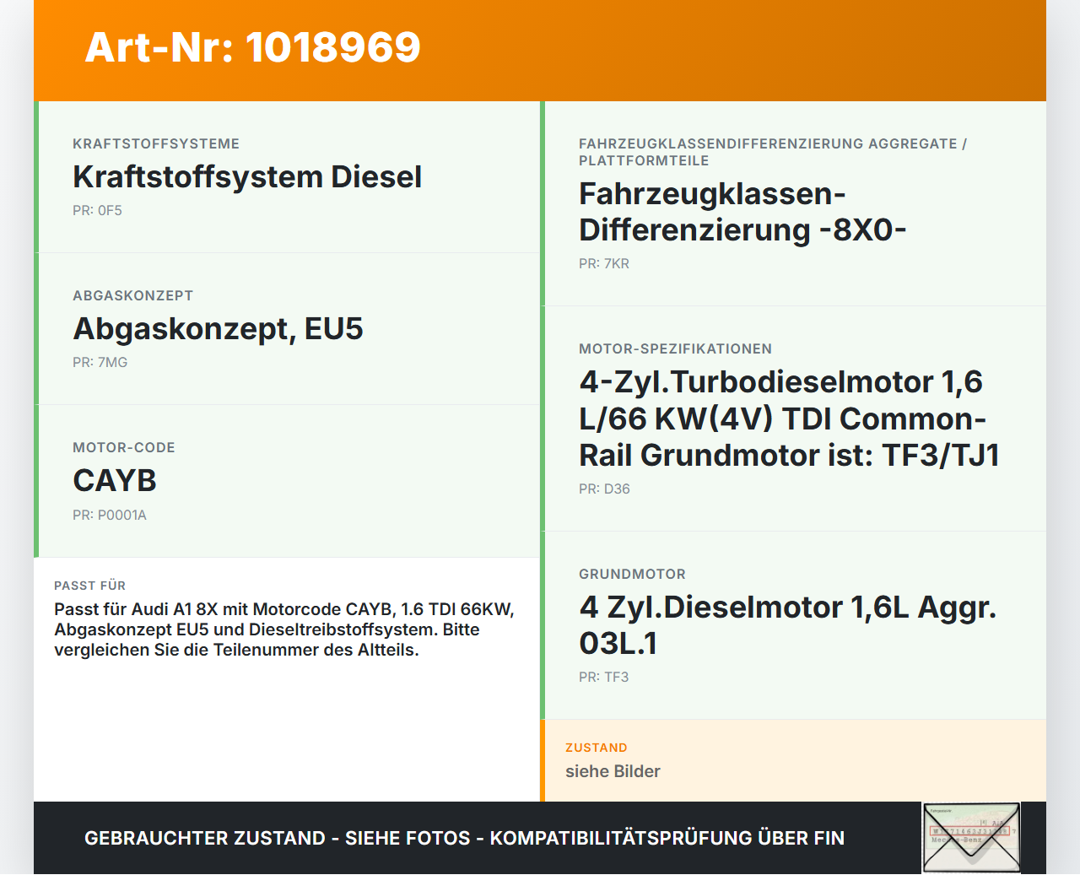This screenshot has width=1080, height=875.
Task: Select the PR: P0001A code label
Action: (110, 515)
